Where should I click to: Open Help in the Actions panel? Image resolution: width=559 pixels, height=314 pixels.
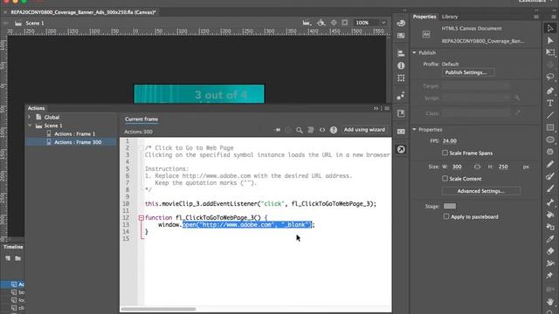[334, 130]
